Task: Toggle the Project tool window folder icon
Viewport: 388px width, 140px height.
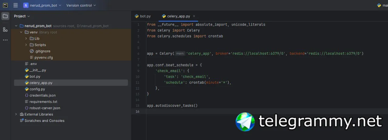Action: [5, 16]
